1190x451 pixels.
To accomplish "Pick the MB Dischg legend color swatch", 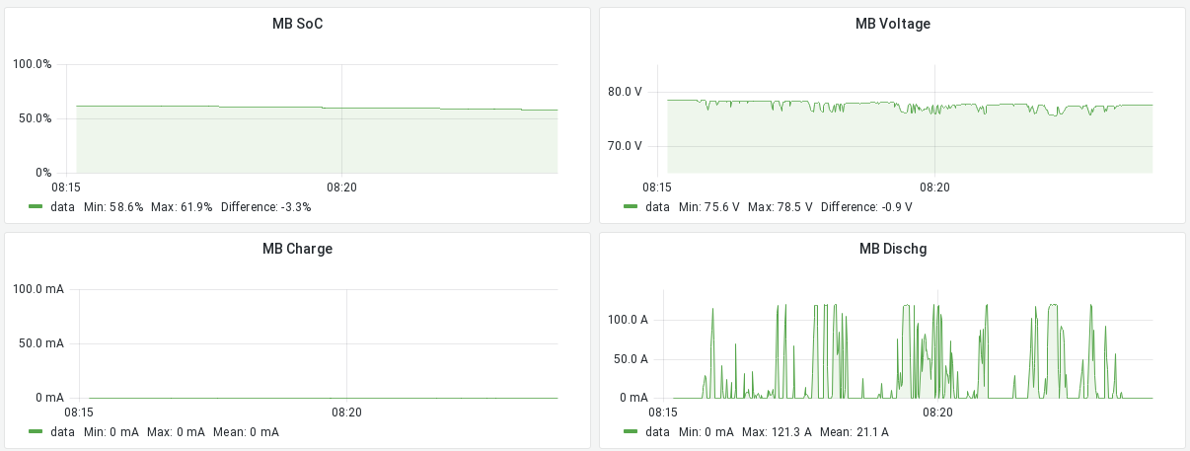I will pyautogui.click(x=631, y=432).
